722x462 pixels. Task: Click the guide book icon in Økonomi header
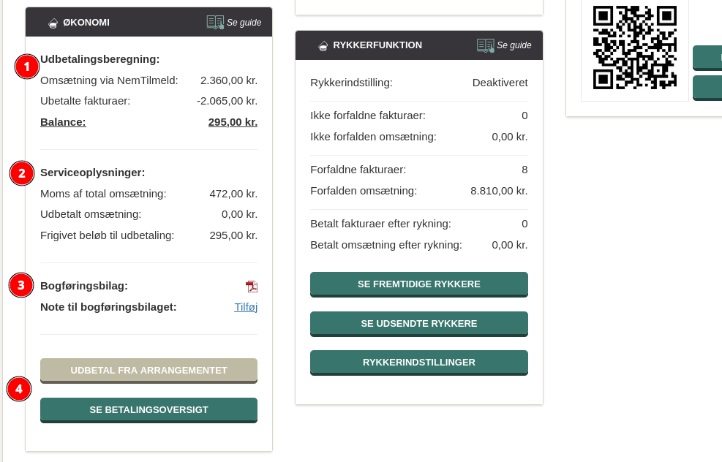tap(215, 22)
